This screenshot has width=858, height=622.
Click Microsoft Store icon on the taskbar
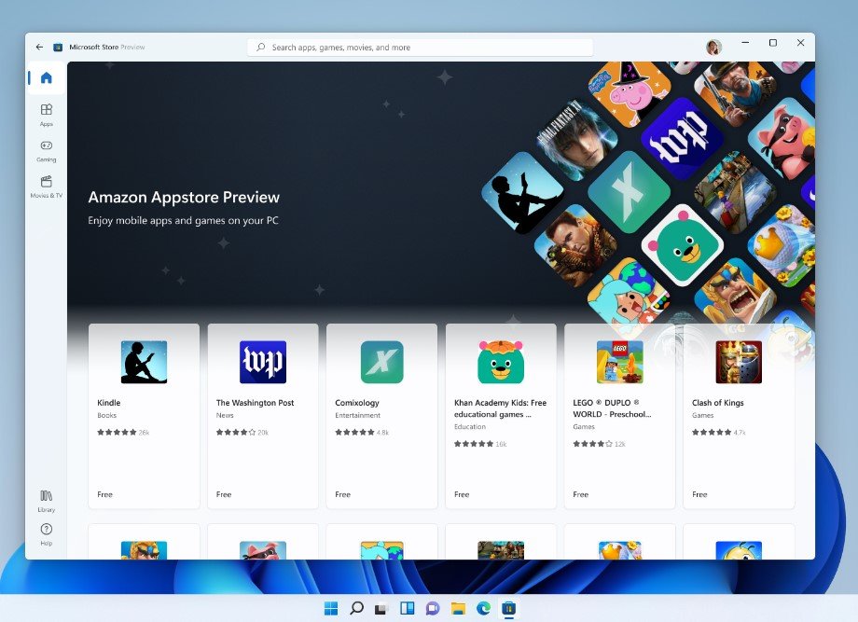509,608
